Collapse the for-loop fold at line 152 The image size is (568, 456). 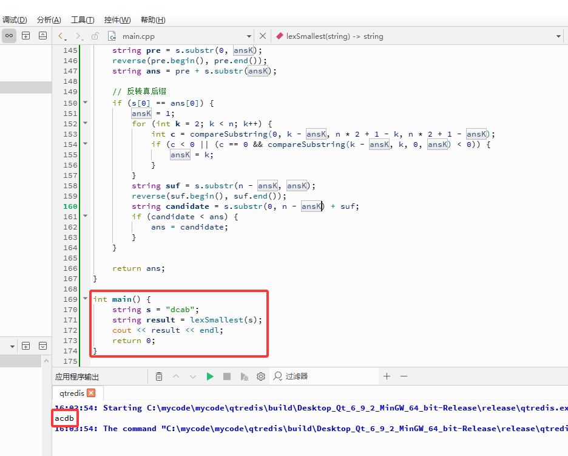click(x=86, y=123)
